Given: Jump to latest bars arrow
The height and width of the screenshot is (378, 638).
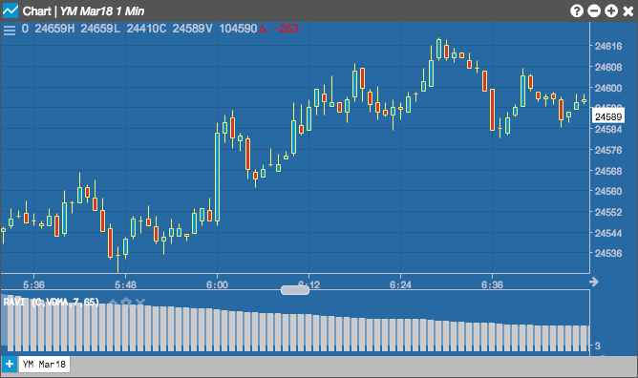Looking at the screenshot, I should 594,282.
